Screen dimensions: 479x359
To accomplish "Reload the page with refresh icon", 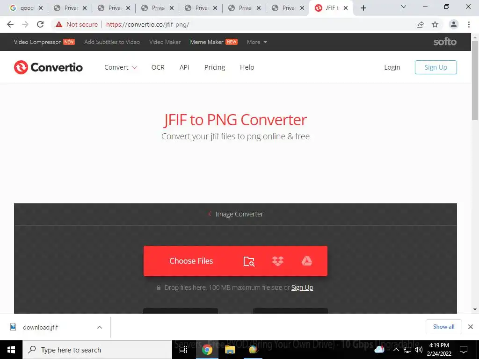I will pos(40,24).
